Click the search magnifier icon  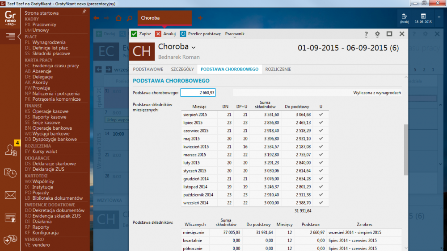130,18
